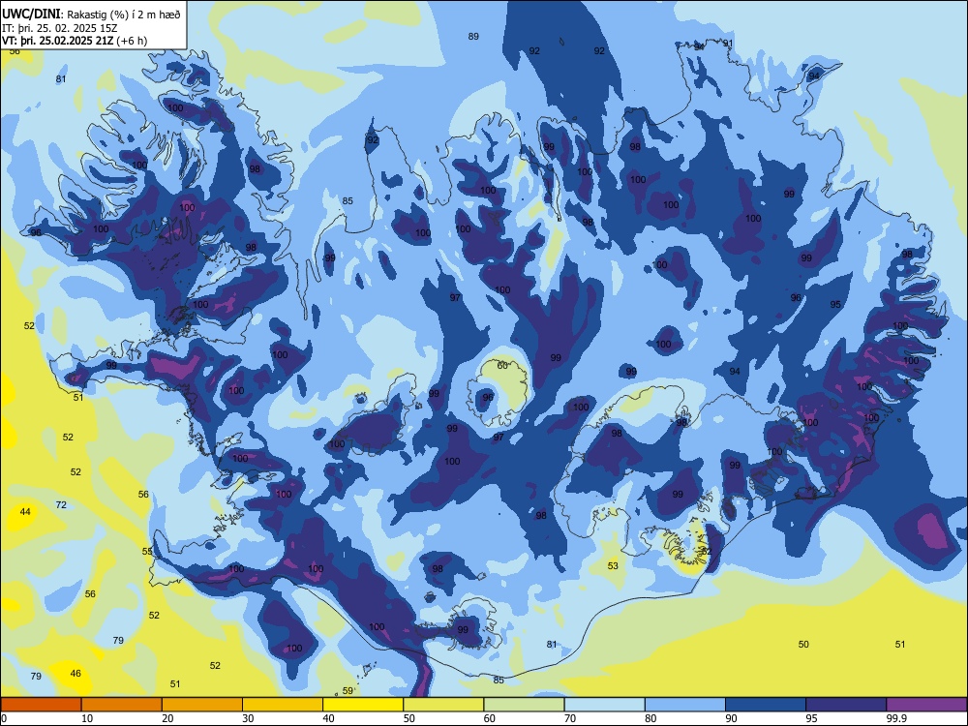The height and width of the screenshot is (726, 968).
Task: Click the "53" humidity value on the map
Action: click(x=613, y=565)
